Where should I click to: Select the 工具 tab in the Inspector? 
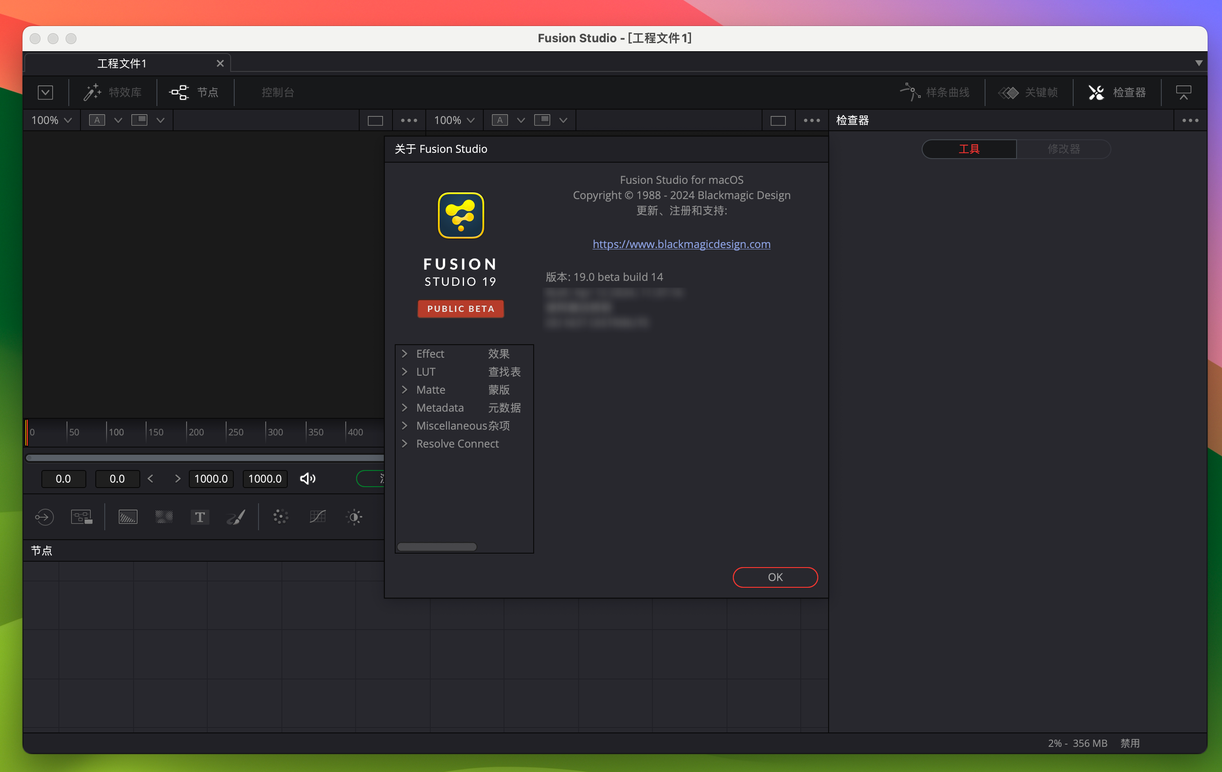969,149
